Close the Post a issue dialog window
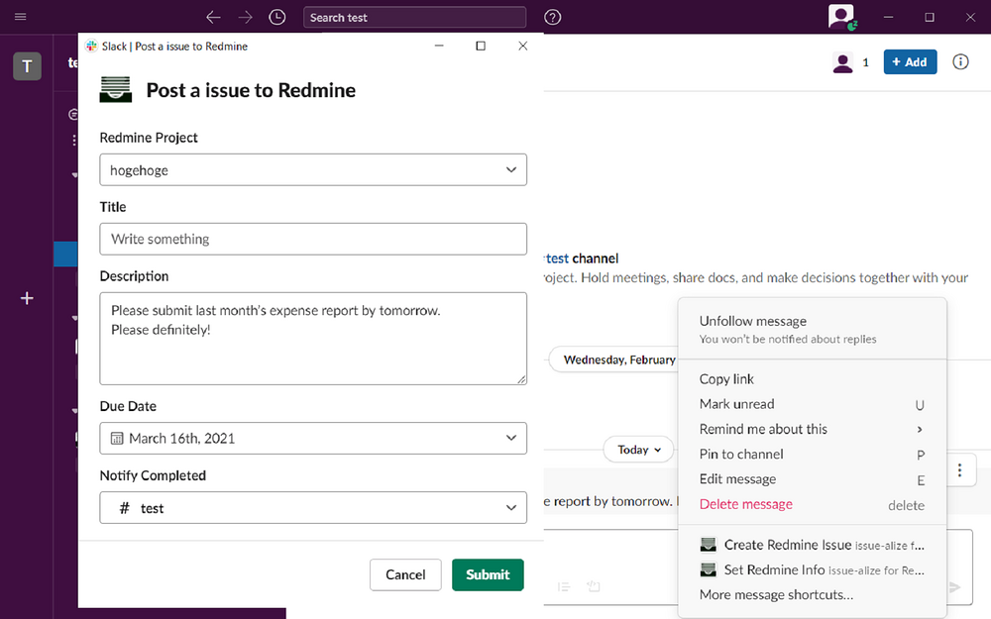The height and width of the screenshot is (619, 991). click(x=522, y=47)
